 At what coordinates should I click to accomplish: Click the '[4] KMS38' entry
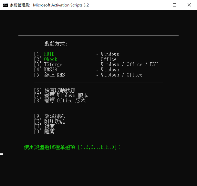pyautogui.click(x=46, y=69)
